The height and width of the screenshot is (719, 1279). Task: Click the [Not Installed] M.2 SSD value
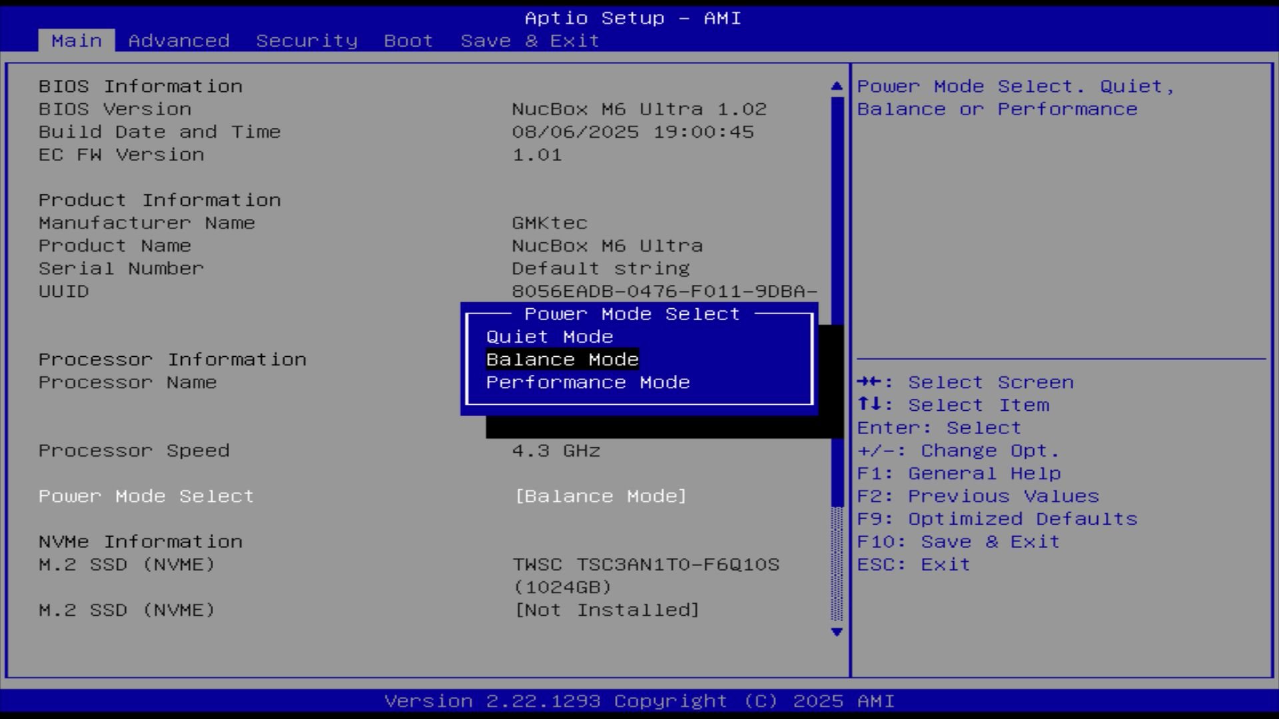pos(607,610)
